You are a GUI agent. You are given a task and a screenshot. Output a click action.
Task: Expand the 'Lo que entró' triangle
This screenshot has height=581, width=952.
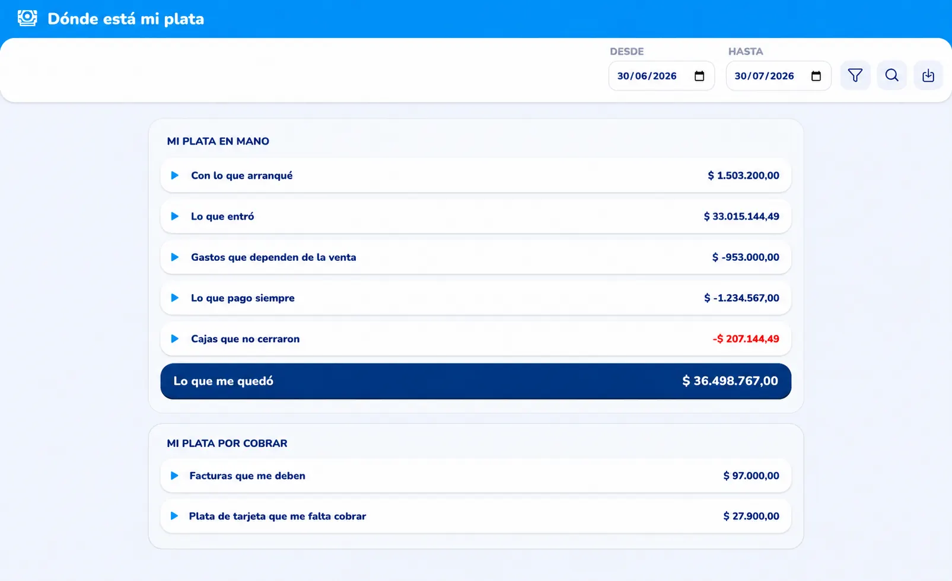[175, 216]
